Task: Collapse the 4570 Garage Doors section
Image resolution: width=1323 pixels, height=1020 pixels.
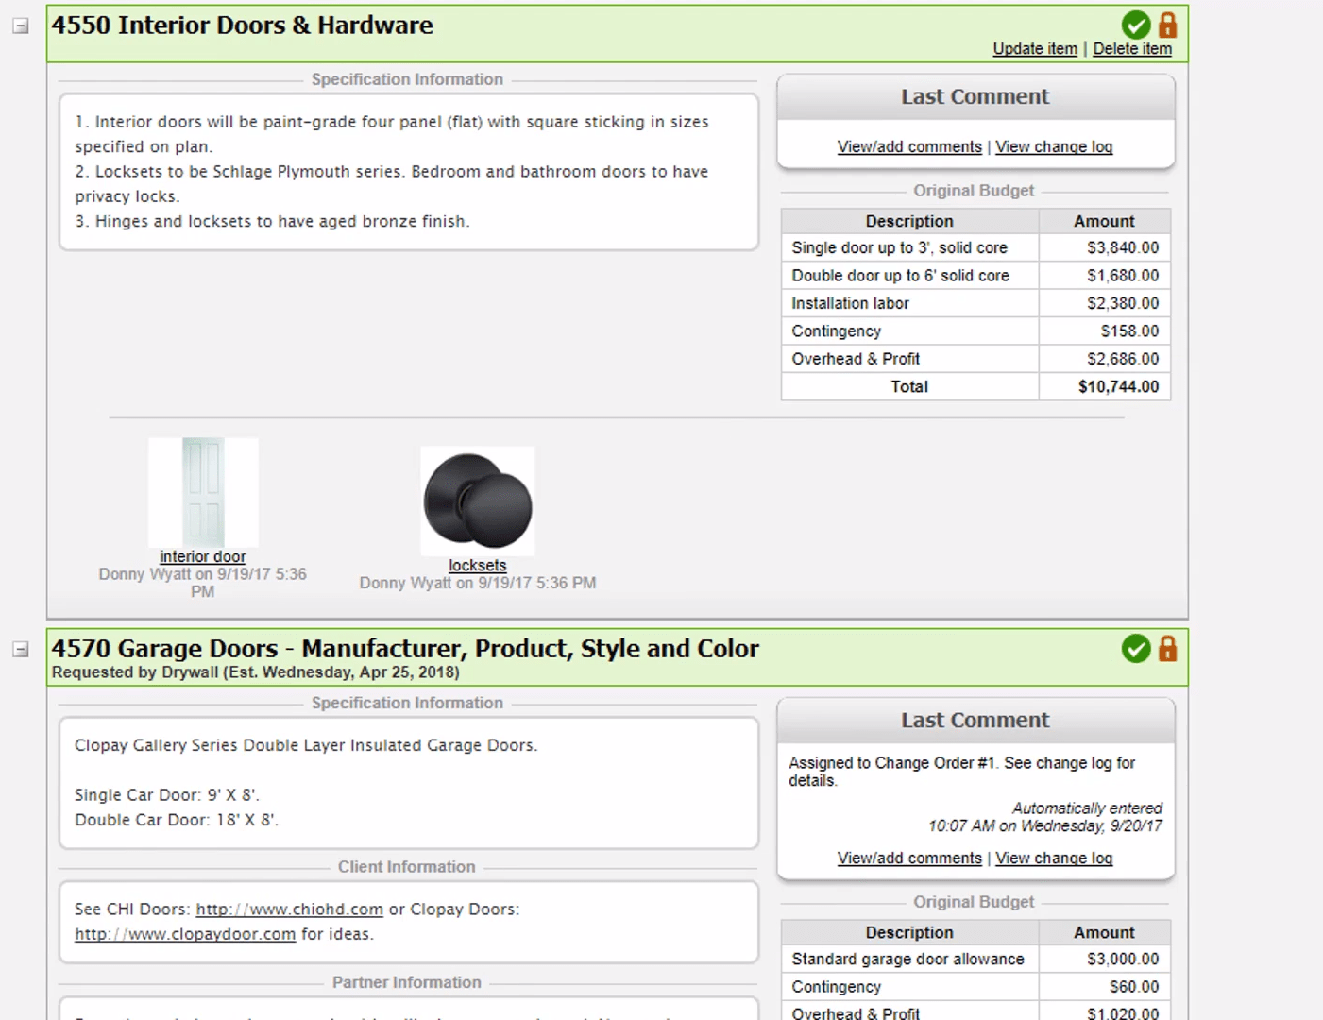Action: (x=20, y=649)
